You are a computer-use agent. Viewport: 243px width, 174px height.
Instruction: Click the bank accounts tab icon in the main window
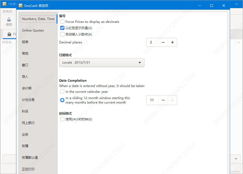point(9,34)
